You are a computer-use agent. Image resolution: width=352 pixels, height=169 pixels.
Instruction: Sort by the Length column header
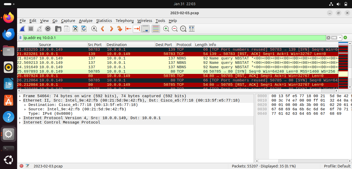tap(201, 45)
